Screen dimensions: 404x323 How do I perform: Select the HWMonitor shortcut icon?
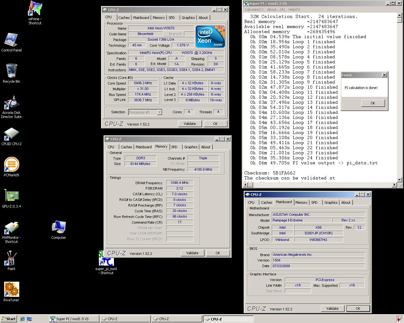[11, 232]
